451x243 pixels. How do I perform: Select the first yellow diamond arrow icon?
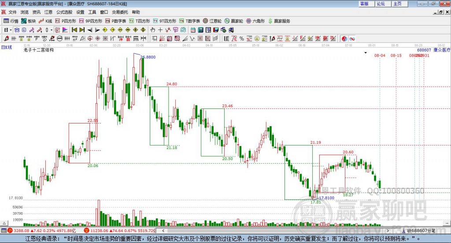[105, 30]
